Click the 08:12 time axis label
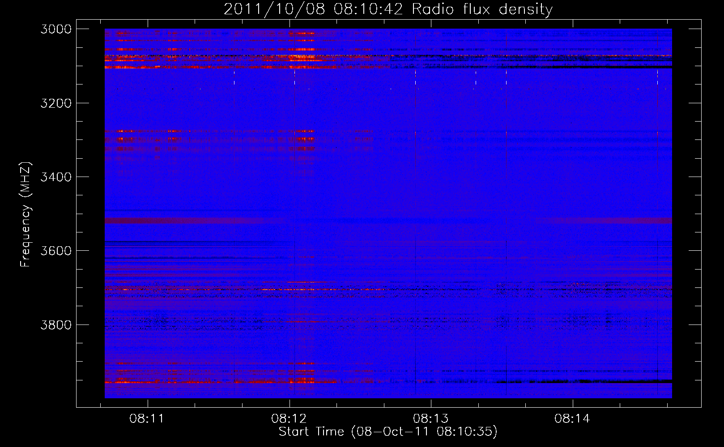 coord(289,419)
